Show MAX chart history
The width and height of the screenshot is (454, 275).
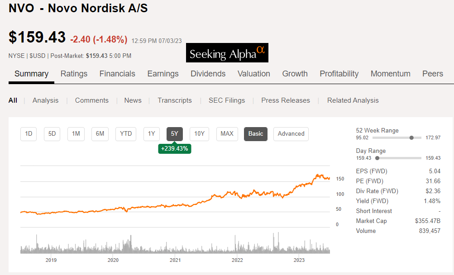click(227, 134)
